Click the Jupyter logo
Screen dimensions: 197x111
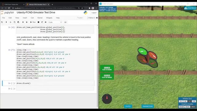coord(7,13)
